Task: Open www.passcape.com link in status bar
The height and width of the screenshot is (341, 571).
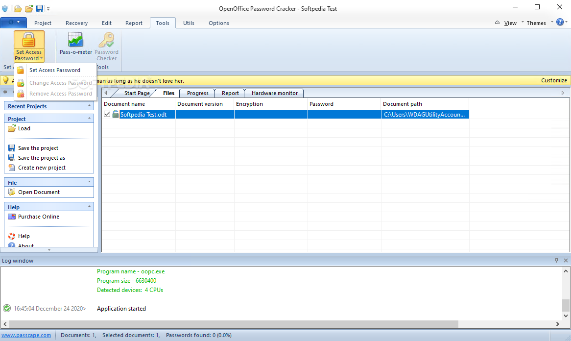Action: click(26, 335)
